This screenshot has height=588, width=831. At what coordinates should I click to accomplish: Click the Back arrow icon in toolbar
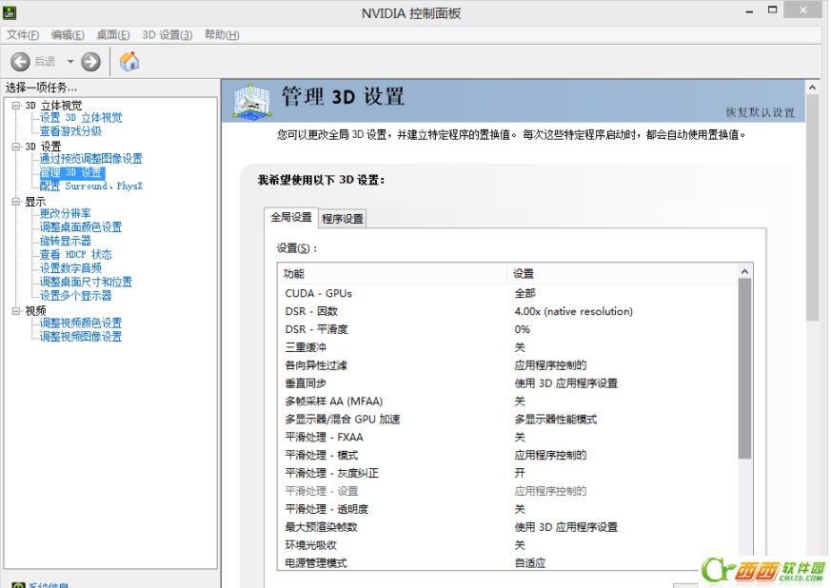pyautogui.click(x=20, y=62)
